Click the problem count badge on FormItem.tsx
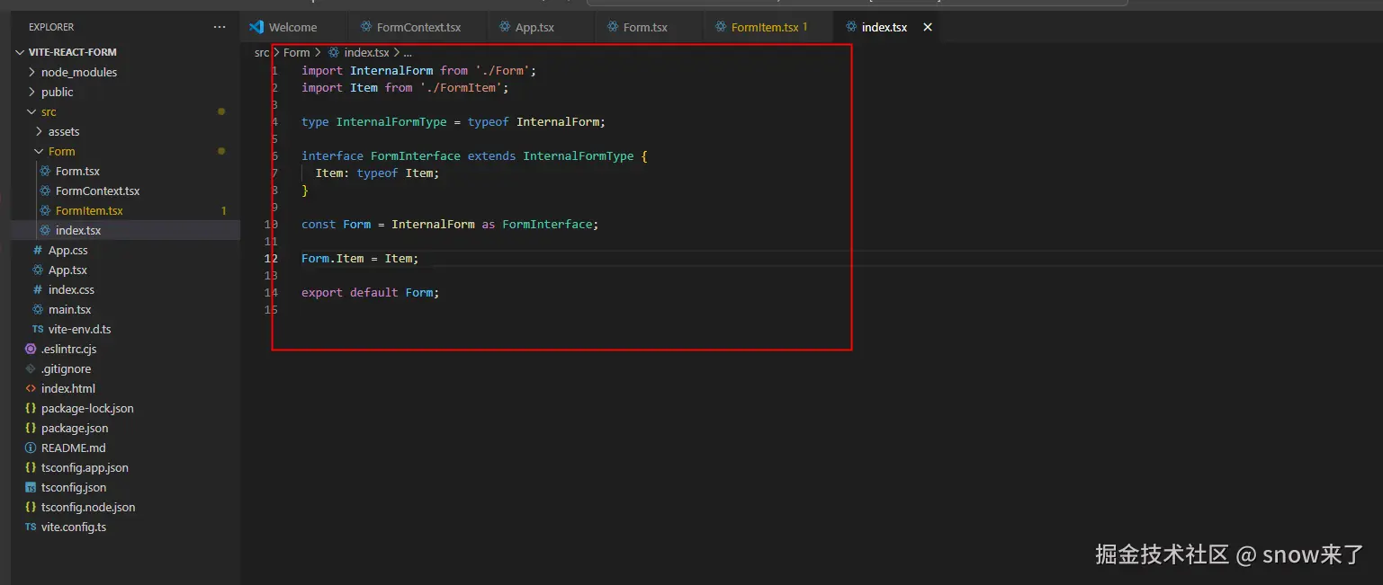The image size is (1383, 585). coord(224,210)
